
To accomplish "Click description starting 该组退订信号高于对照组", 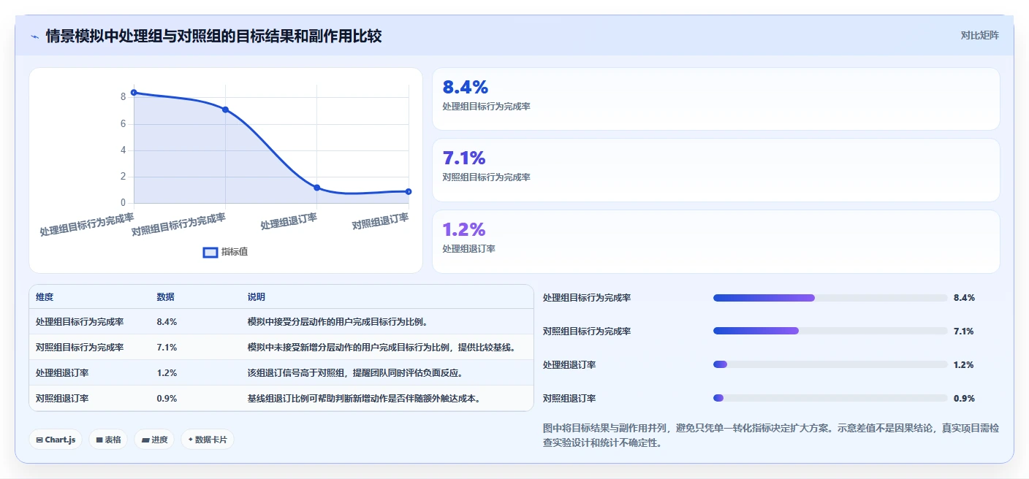I will click(x=355, y=372).
